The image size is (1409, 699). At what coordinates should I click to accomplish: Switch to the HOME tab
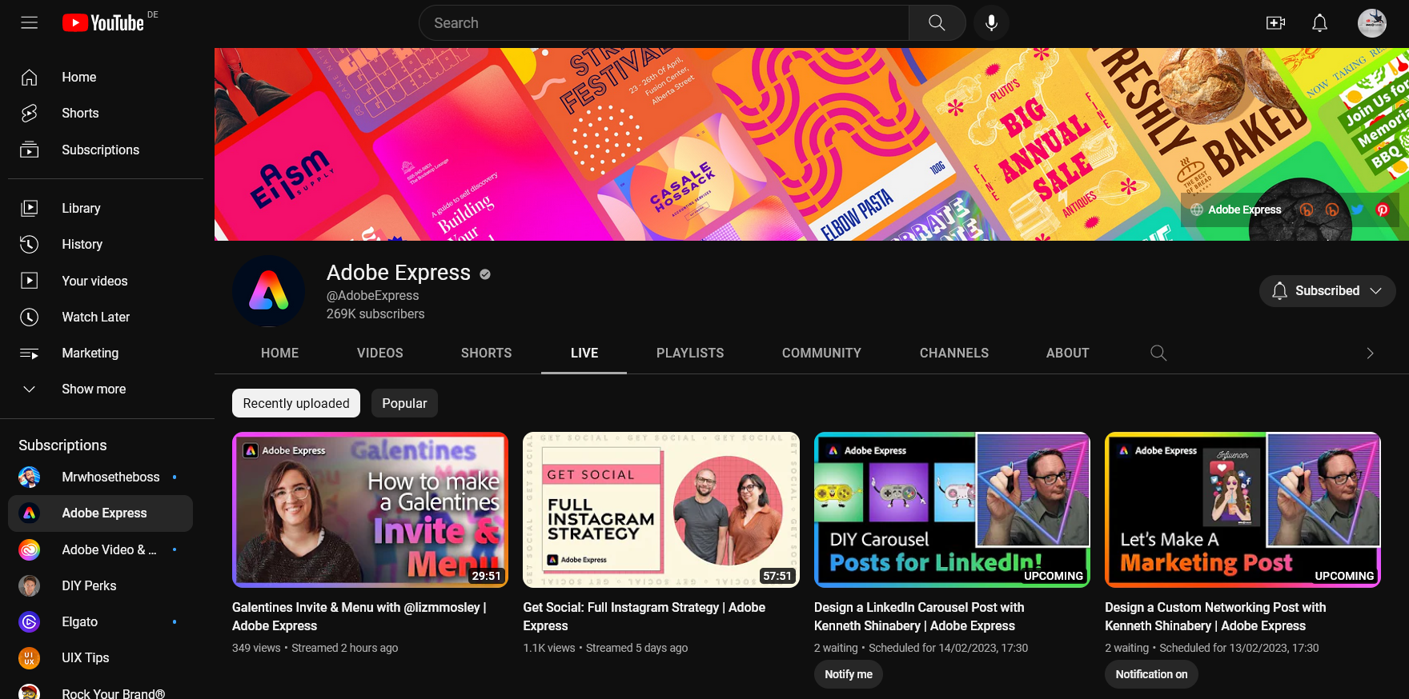click(x=280, y=353)
